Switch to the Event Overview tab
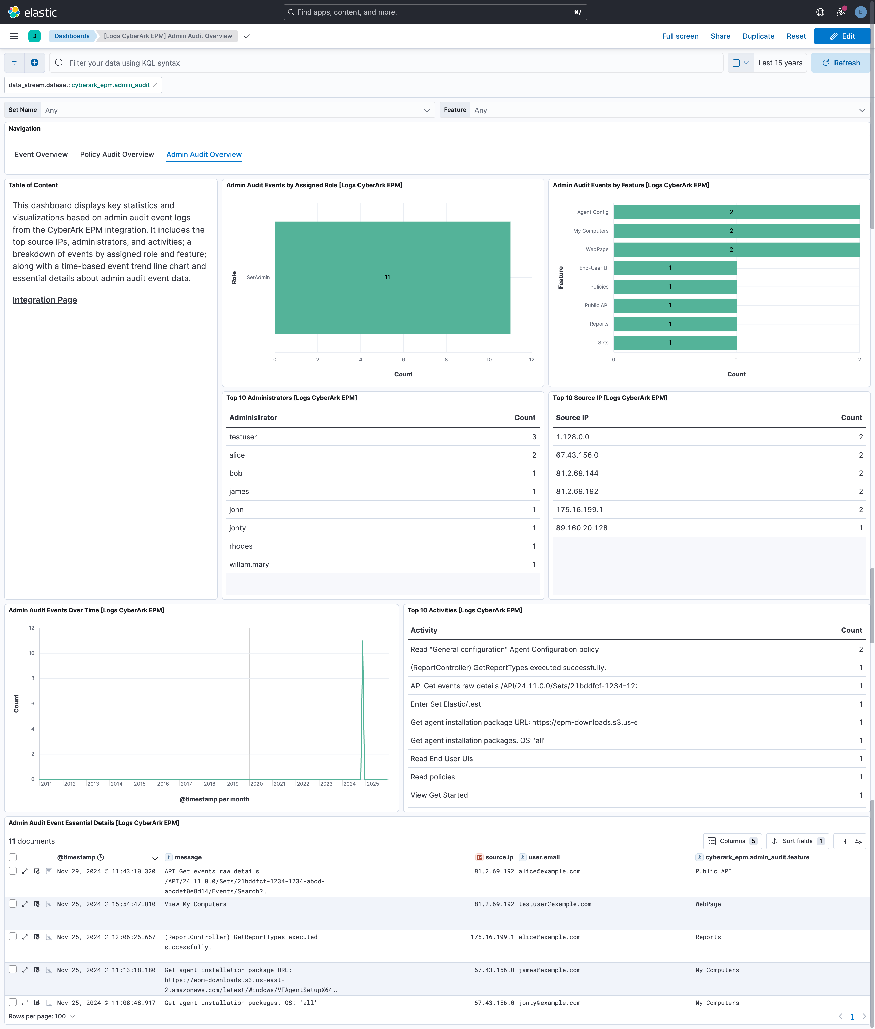 pyautogui.click(x=41, y=154)
